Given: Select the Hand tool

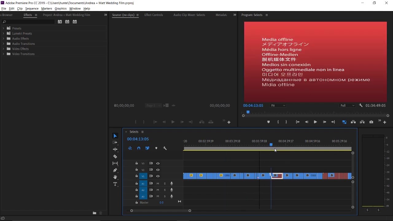Looking at the screenshot, I should [x=115, y=177].
